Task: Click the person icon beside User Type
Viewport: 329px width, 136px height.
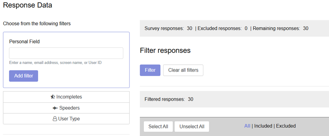Action: pyautogui.click(x=55, y=119)
